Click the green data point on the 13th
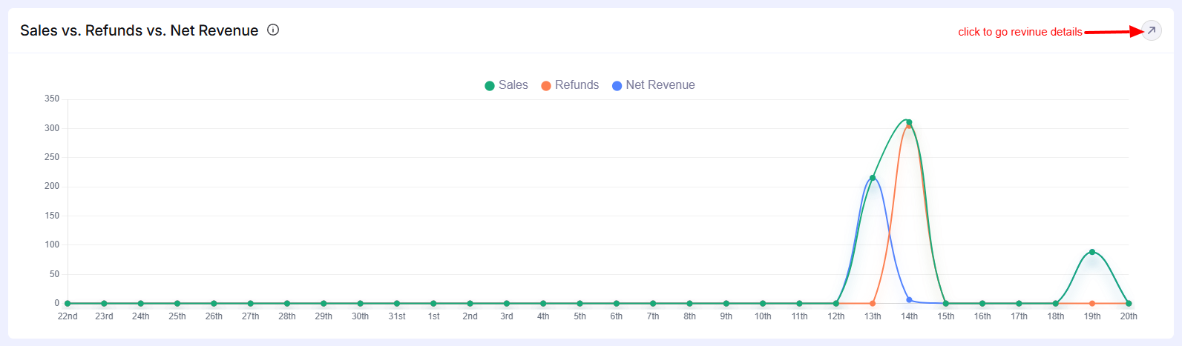The height and width of the screenshot is (346, 1182). [x=873, y=178]
